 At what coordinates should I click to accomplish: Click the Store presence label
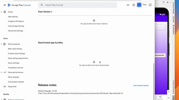point(14,44)
